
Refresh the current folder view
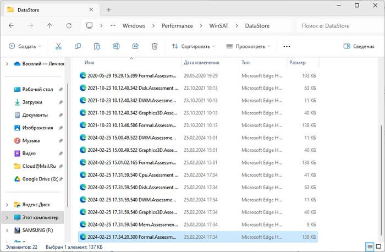click(x=69, y=25)
